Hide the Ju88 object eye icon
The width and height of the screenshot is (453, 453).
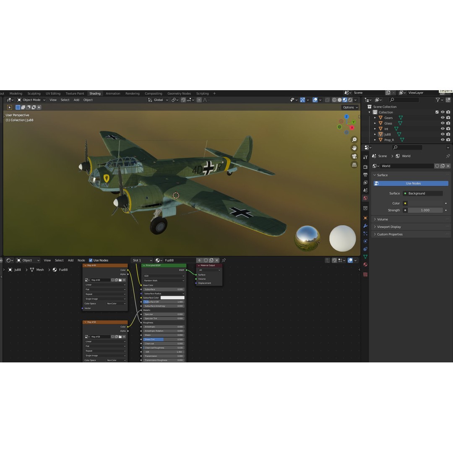click(x=443, y=134)
